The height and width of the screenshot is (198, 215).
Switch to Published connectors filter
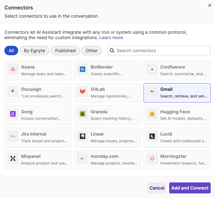point(65,51)
